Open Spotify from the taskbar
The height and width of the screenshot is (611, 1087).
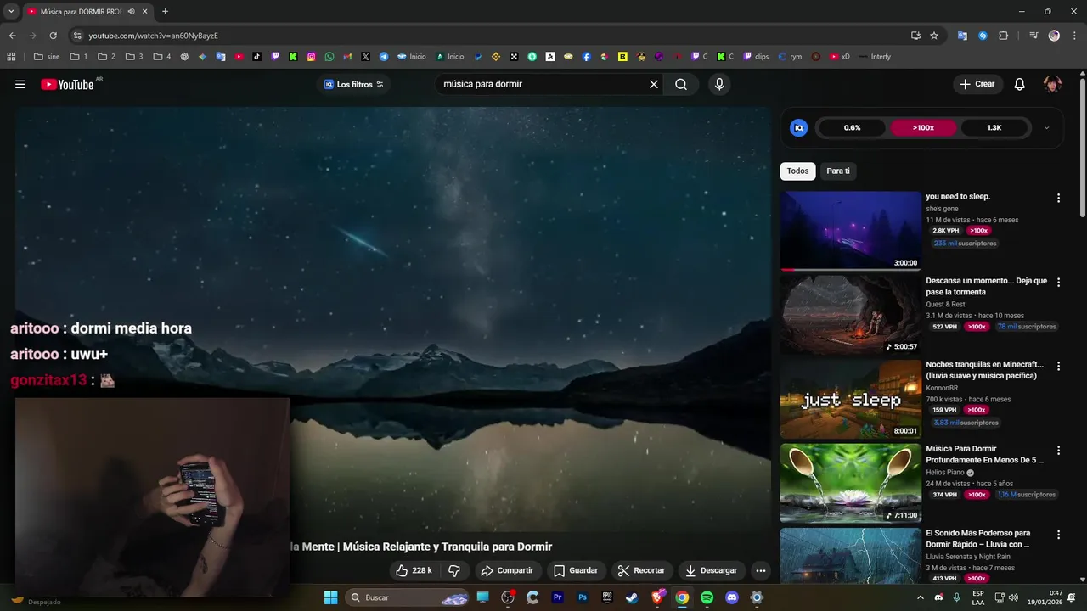707,597
